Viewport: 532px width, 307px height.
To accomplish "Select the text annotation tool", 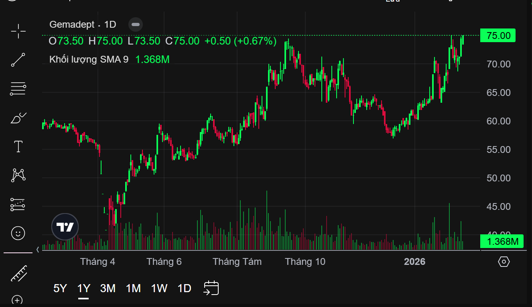I will click(x=18, y=147).
